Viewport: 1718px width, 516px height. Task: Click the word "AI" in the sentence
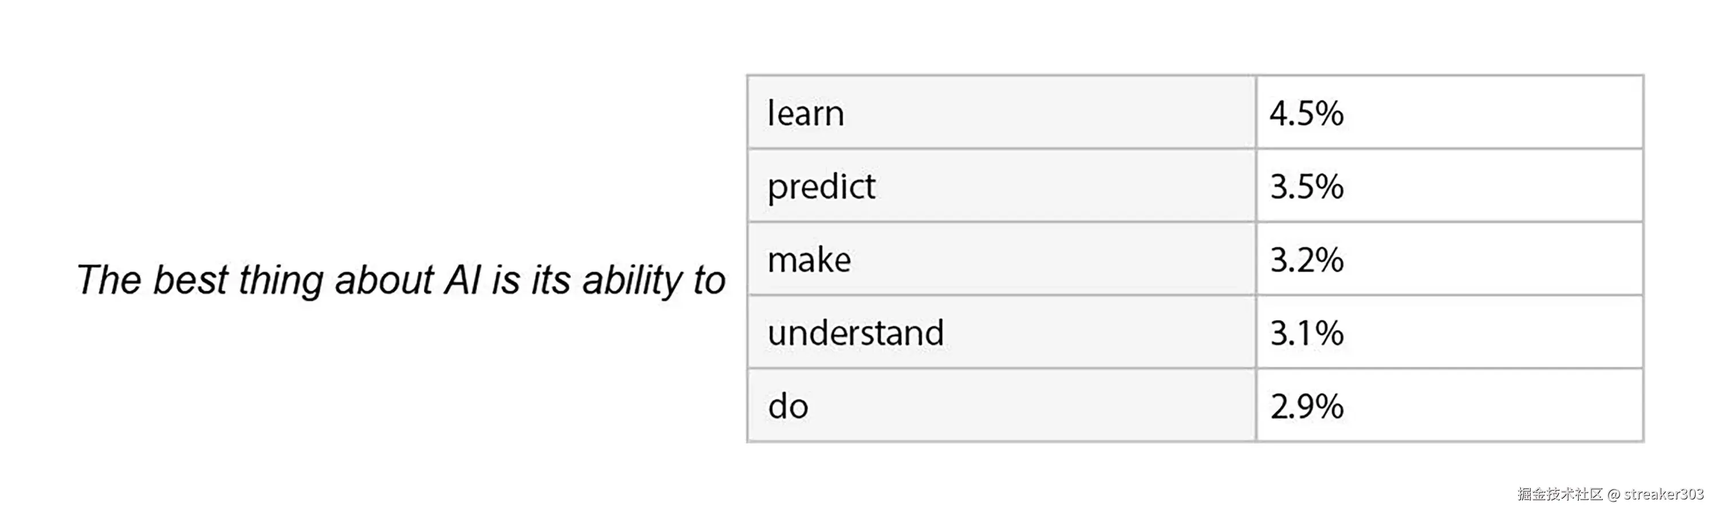point(462,280)
